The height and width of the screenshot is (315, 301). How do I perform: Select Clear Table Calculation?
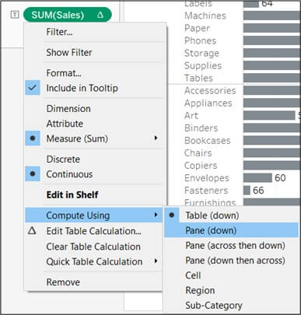tap(93, 247)
